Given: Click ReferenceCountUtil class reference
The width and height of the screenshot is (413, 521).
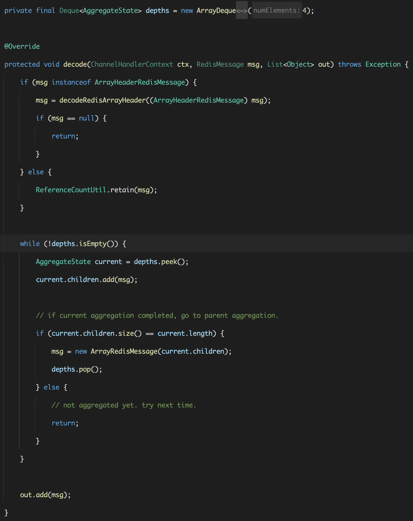Looking at the screenshot, I should 71,190.
